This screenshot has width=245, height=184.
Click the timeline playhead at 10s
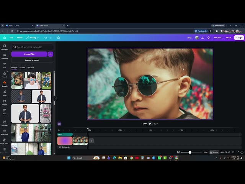tap(88, 129)
